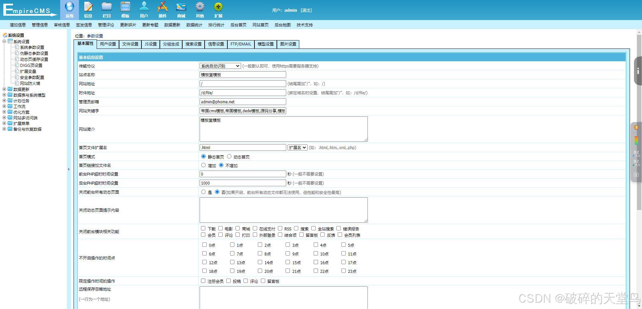Open the 系统 globe icon in top navigation
The width and height of the screenshot is (642, 309).
(x=70, y=10)
